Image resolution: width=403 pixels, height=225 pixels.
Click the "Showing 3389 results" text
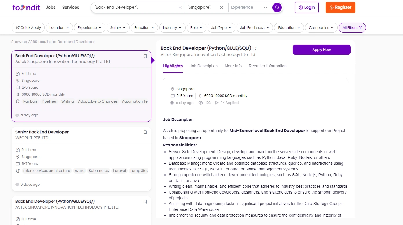53,42
